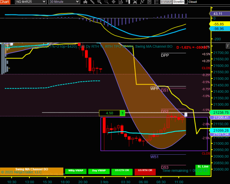Viewport: 230px width, 184px height.
Task: Select the 4,50 order price label
Action: point(109,113)
